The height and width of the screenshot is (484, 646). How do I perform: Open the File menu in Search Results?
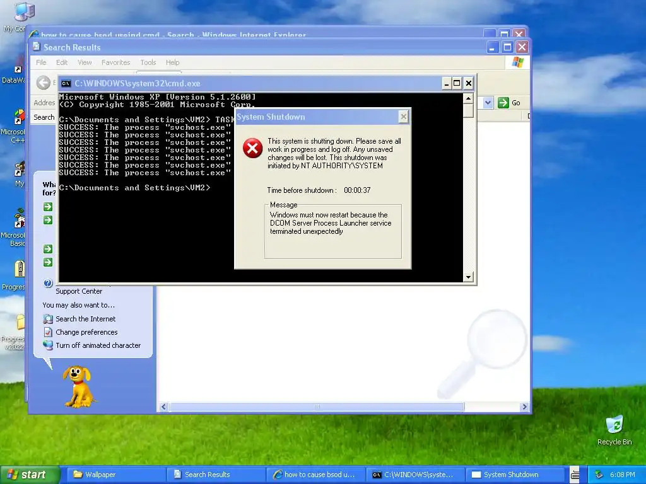point(41,62)
